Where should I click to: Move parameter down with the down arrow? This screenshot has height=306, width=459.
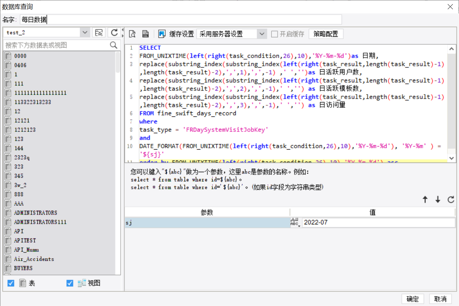point(438,200)
